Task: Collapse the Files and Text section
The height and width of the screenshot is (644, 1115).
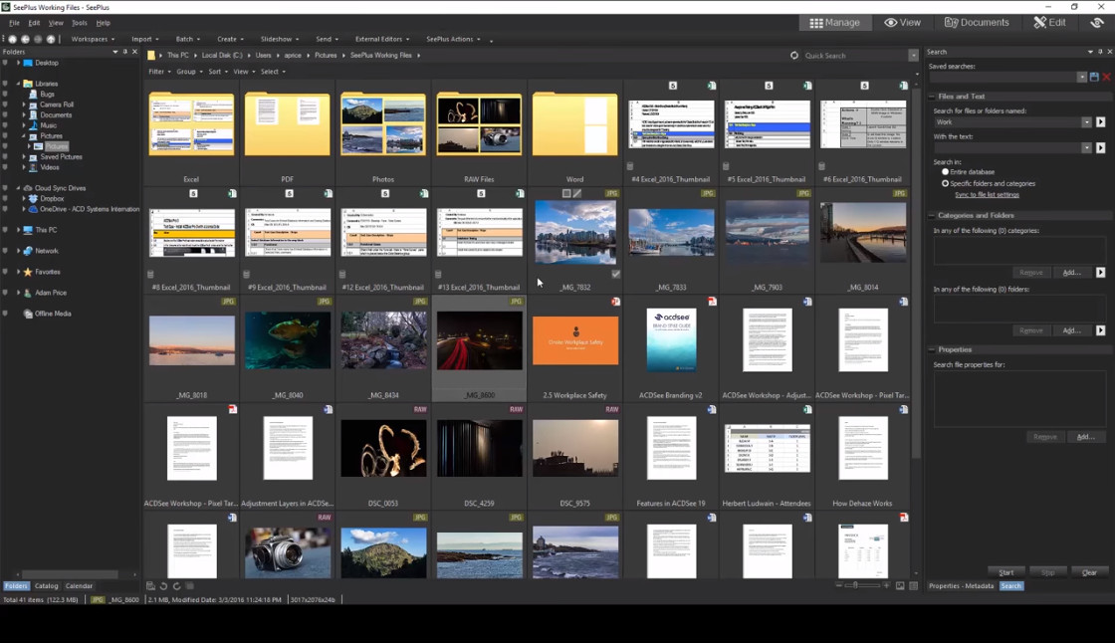Action: coord(933,97)
